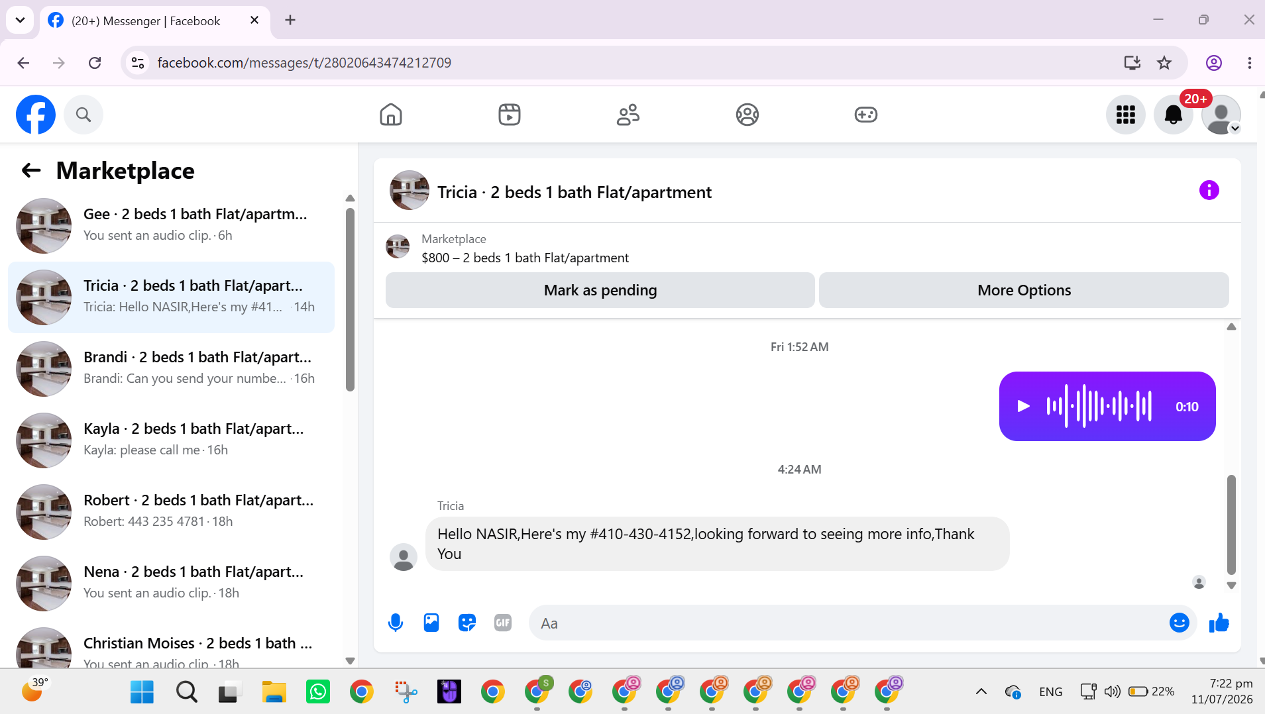This screenshot has width=1265, height=714.
Task: Click message pane scroll up arrow
Action: tap(1231, 327)
